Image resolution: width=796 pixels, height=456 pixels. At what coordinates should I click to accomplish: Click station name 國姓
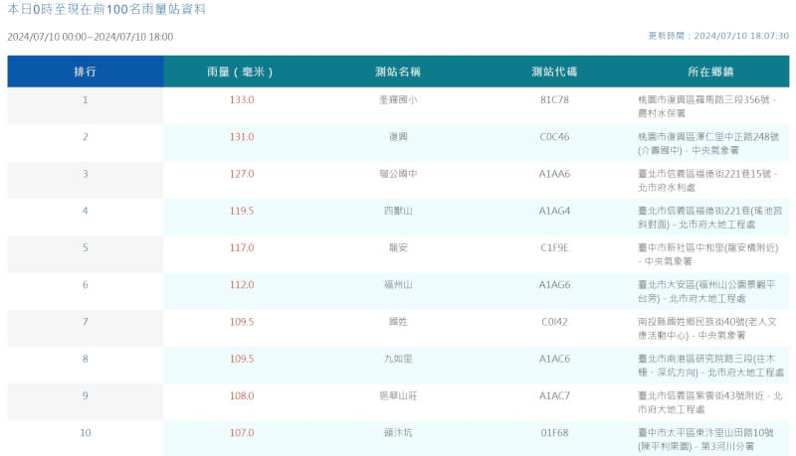tap(398, 322)
